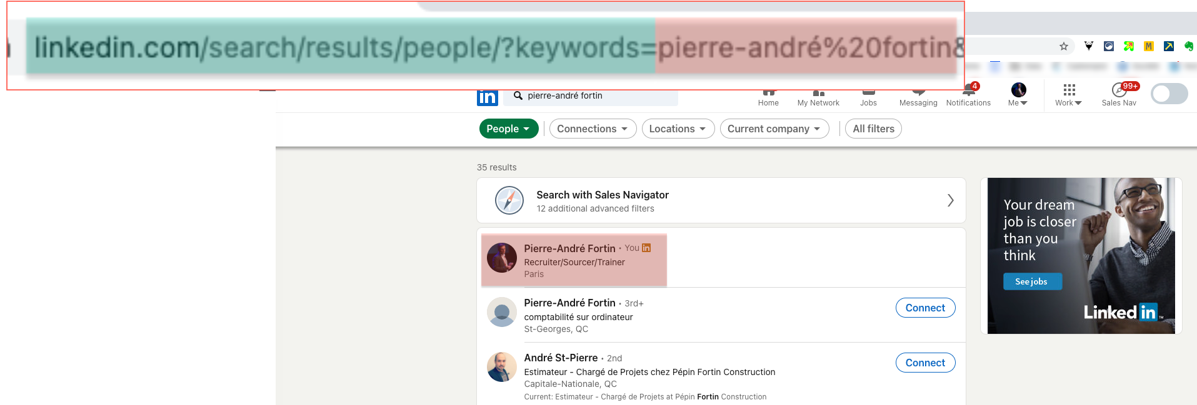This screenshot has width=1197, height=405.
Task: Click "St-Georges, QC" location text
Action: click(556, 329)
